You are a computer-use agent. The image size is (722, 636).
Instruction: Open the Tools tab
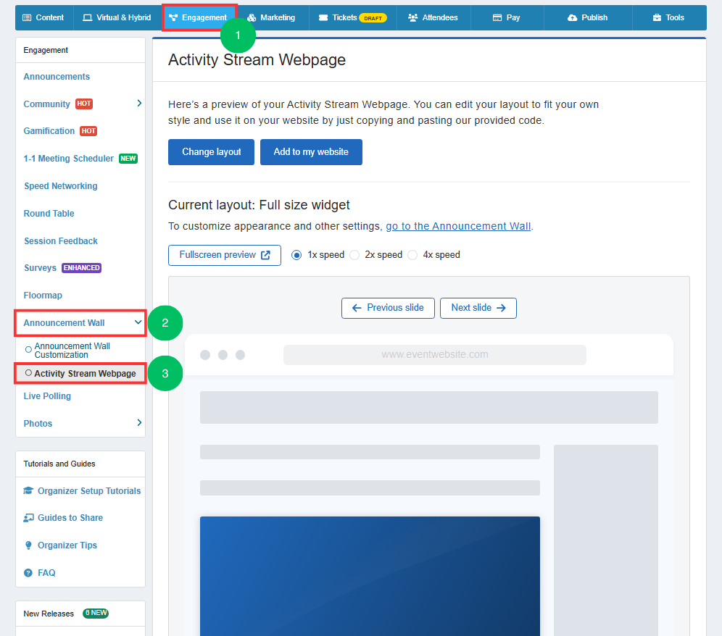tap(669, 17)
